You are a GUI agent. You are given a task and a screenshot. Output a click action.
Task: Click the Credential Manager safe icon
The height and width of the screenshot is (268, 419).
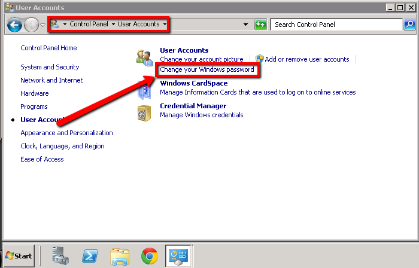click(x=144, y=113)
